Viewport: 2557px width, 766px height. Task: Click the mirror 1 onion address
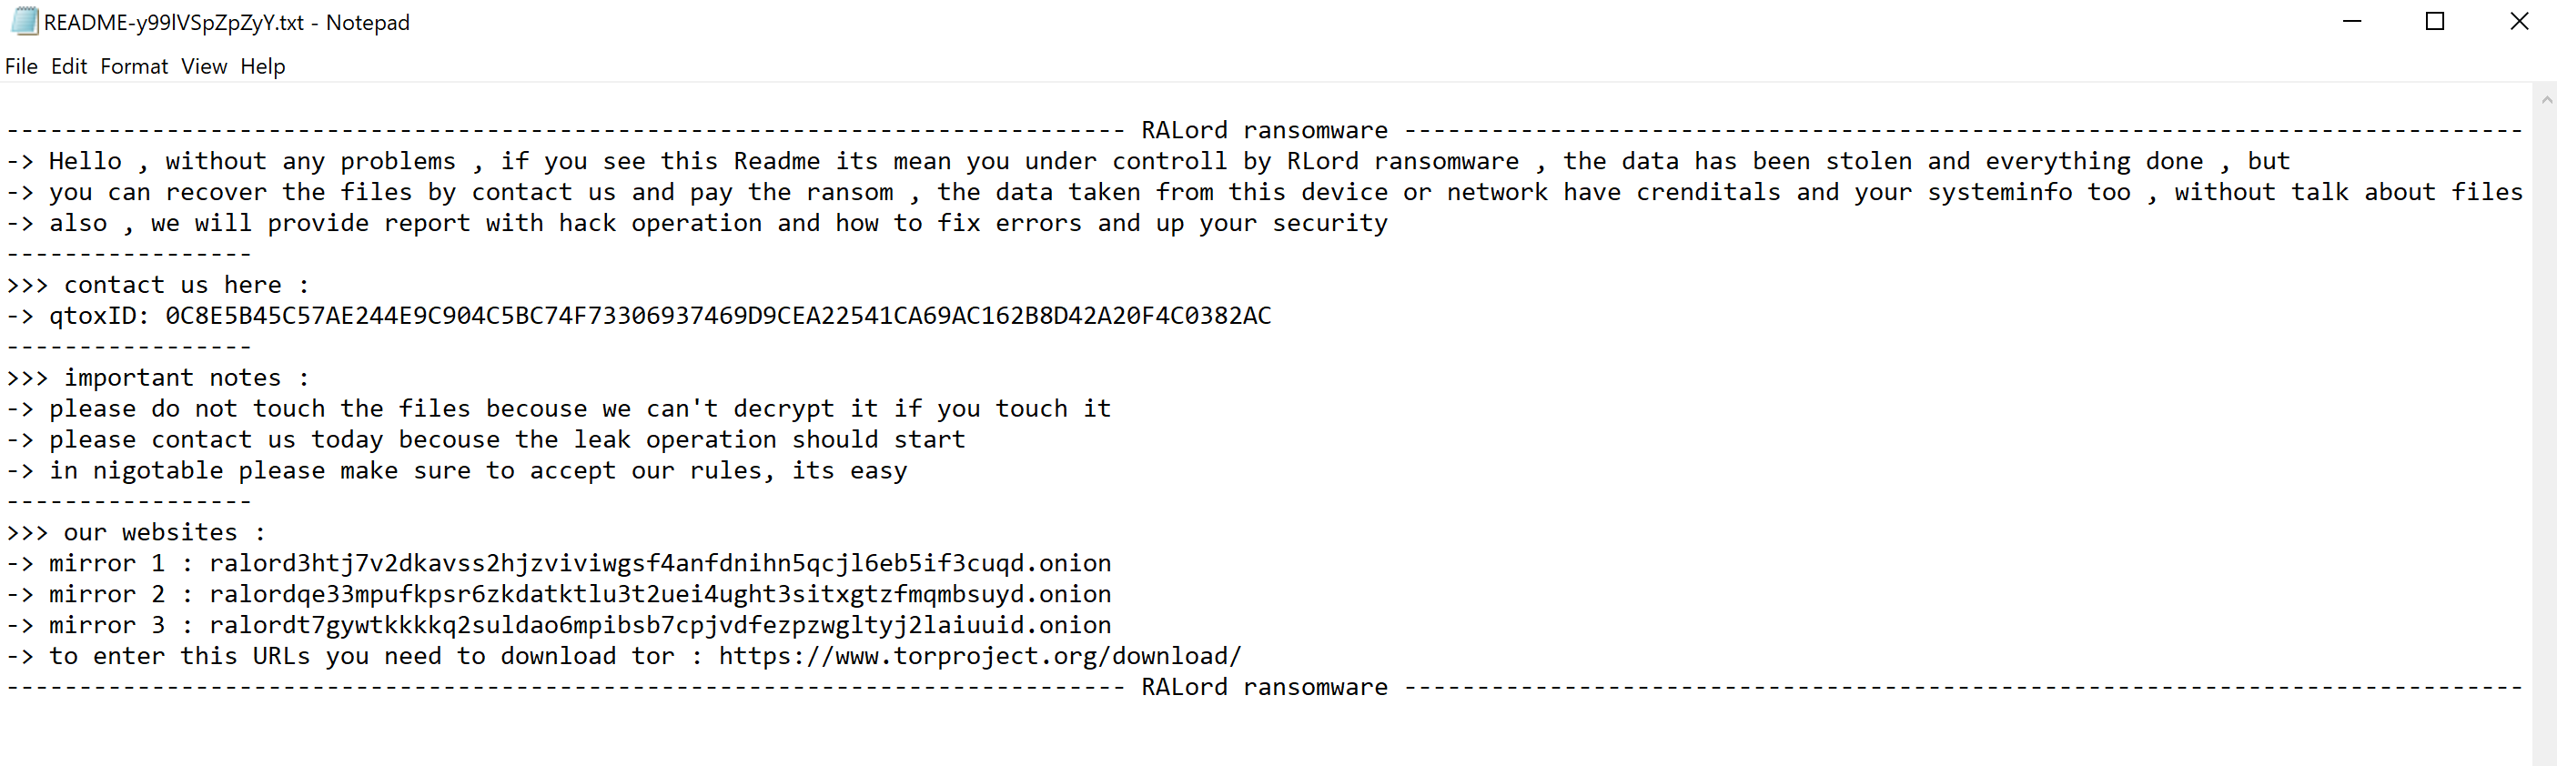(659, 564)
